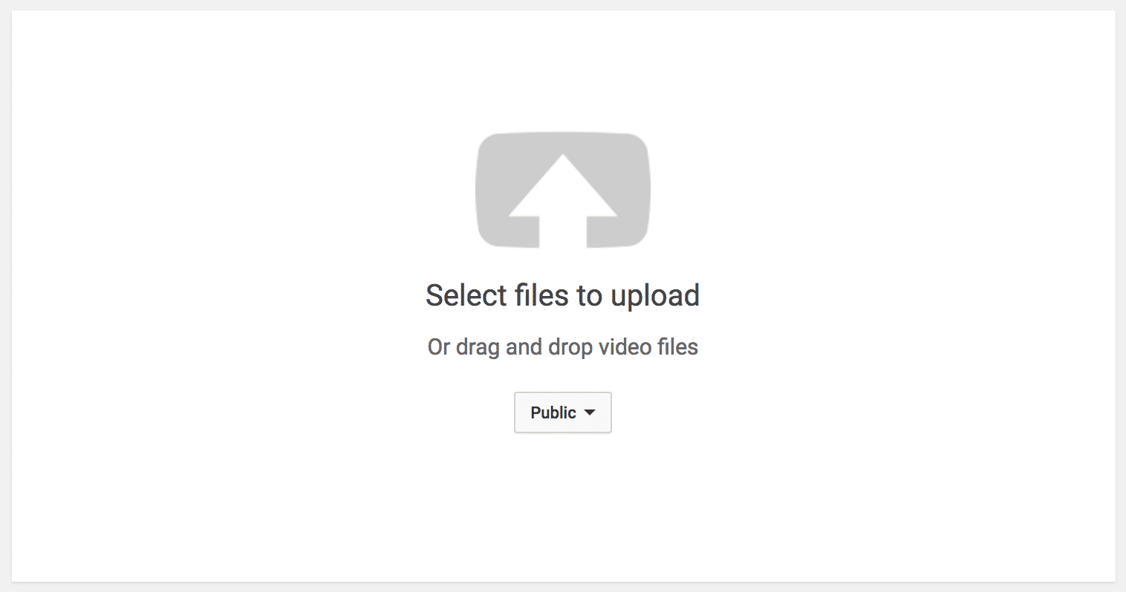Image resolution: width=1126 pixels, height=592 pixels.
Task: Click "Or drag and drop video files" text
Action: pos(563,347)
